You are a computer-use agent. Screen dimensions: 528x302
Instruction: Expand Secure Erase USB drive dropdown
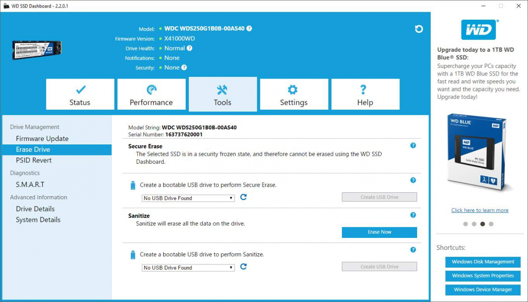(x=188, y=198)
